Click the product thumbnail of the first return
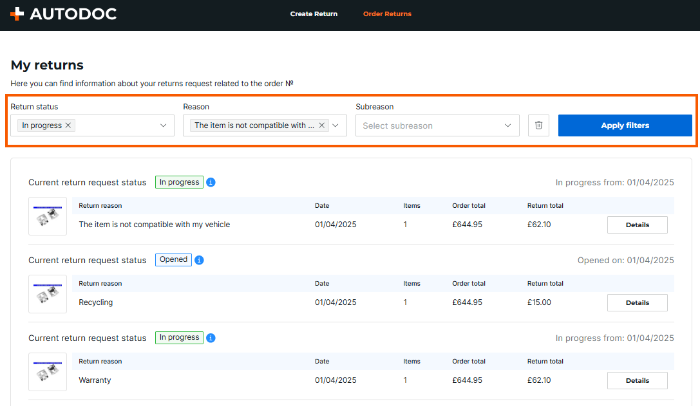 tap(48, 216)
